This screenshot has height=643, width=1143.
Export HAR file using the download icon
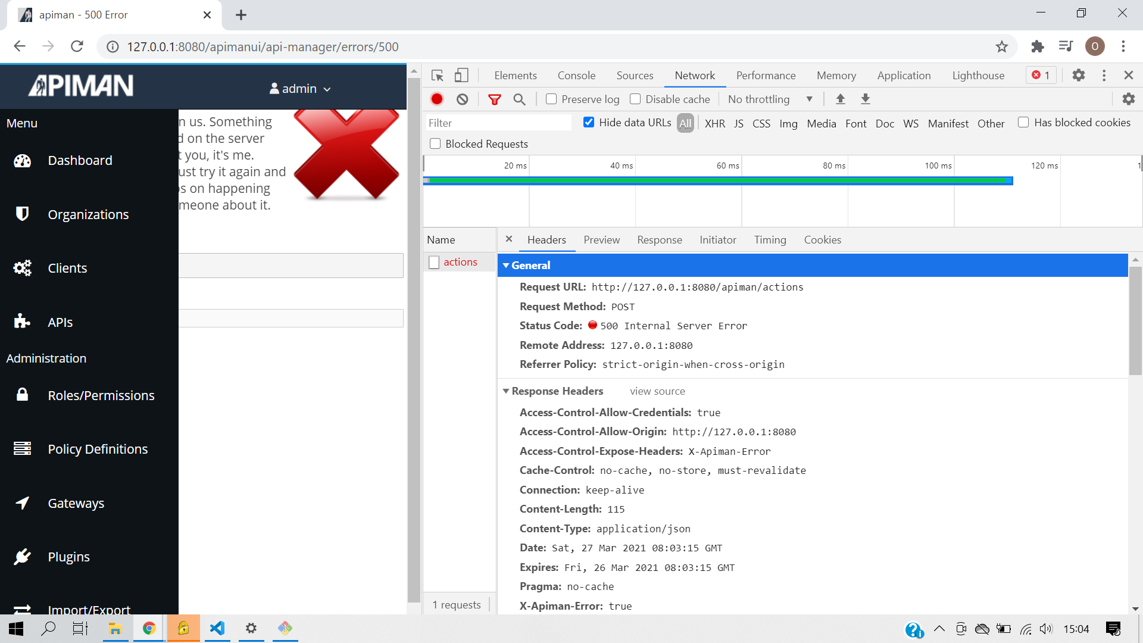click(x=865, y=99)
